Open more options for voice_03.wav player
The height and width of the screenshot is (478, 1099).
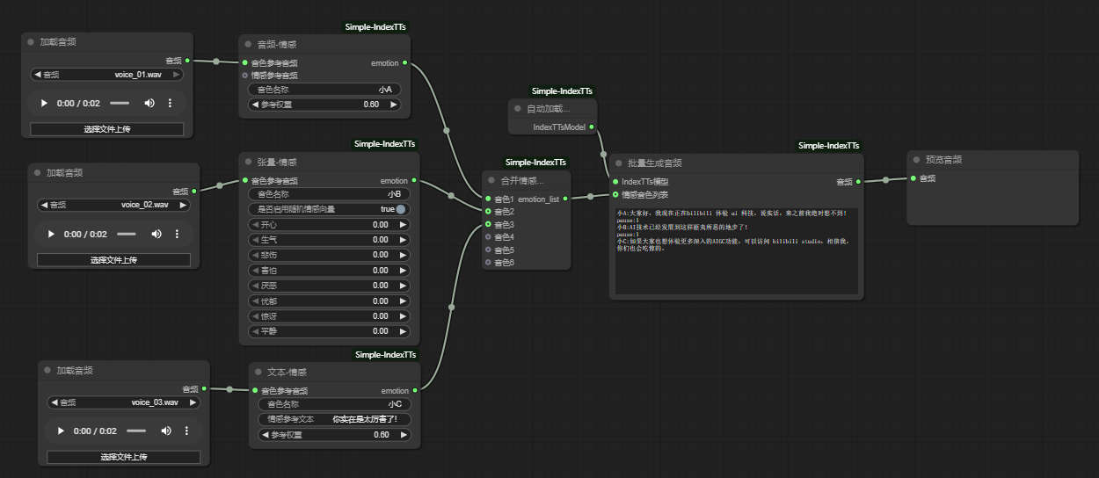186,431
